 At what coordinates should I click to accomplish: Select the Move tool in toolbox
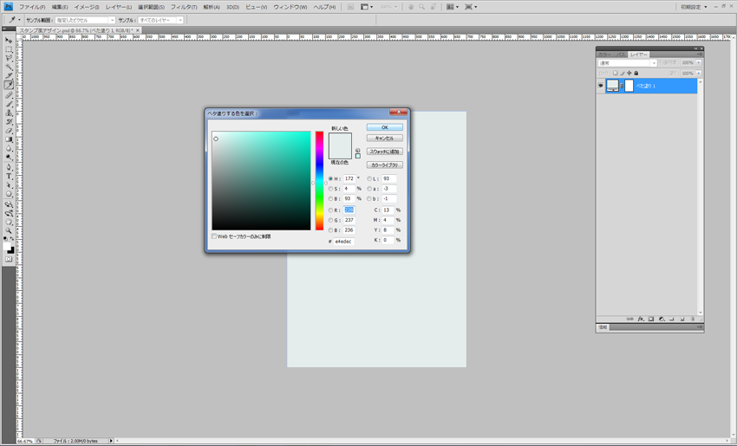tap(9, 41)
